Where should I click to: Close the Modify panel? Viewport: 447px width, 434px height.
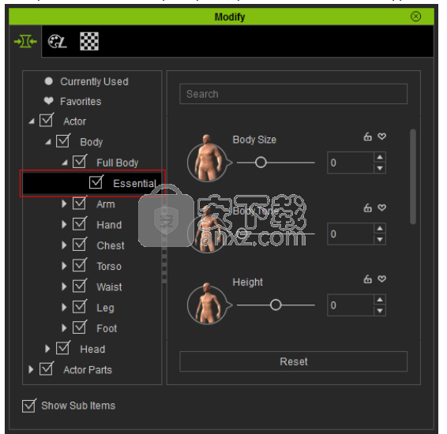click(415, 17)
